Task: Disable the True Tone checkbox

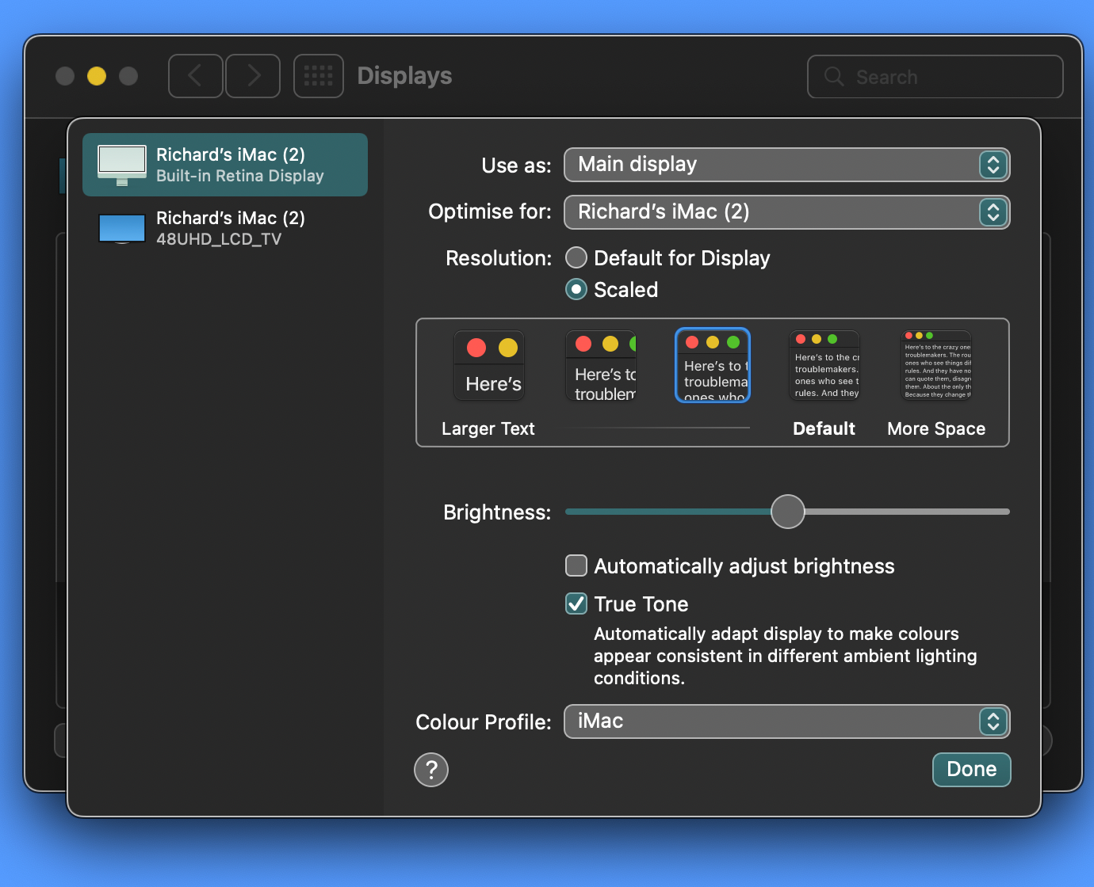Action: coord(576,604)
